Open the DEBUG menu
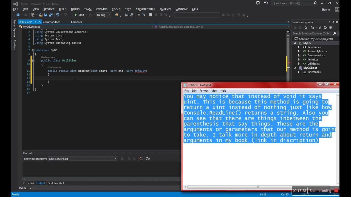Image resolution: width=351 pixels, height=197 pixels. [75, 9]
